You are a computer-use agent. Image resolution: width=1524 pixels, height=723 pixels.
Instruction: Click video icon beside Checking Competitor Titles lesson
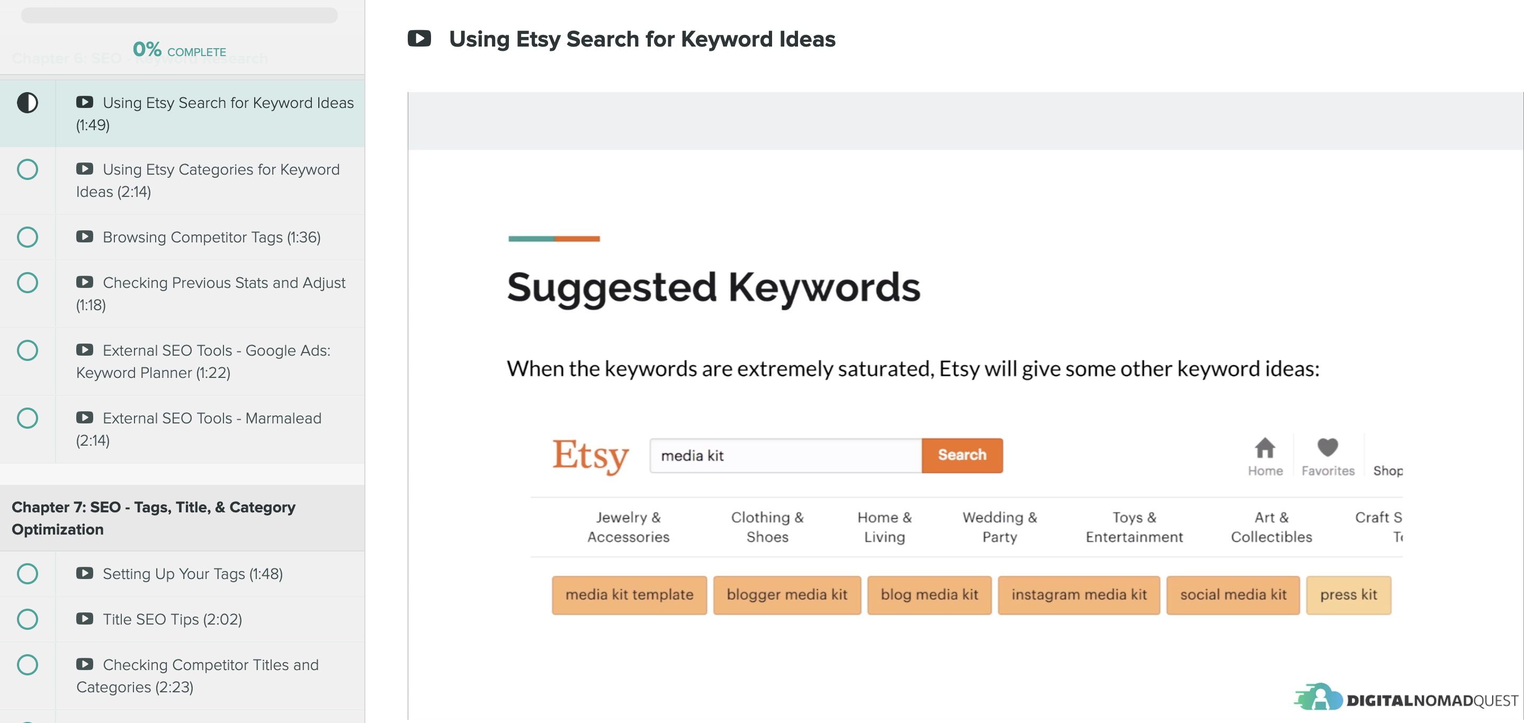[85, 664]
